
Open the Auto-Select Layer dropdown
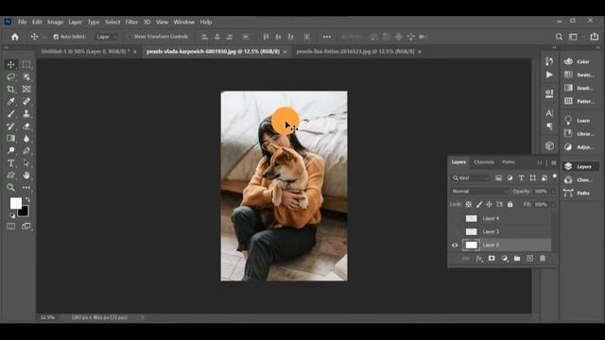point(107,37)
